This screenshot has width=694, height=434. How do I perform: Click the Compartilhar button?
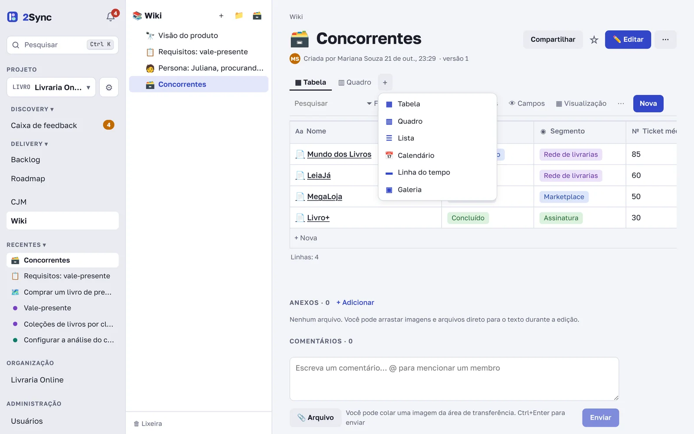(553, 39)
